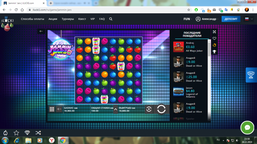This screenshot has width=257, height=144.
Task: Open the Акции menu item
Action: click(53, 19)
